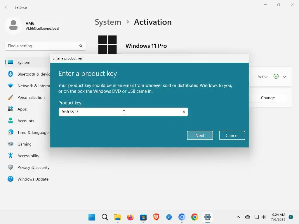The width and height of the screenshot is (299, 224).
Task: Click the Gaming controller icon
Action: [x=11, y=143]
